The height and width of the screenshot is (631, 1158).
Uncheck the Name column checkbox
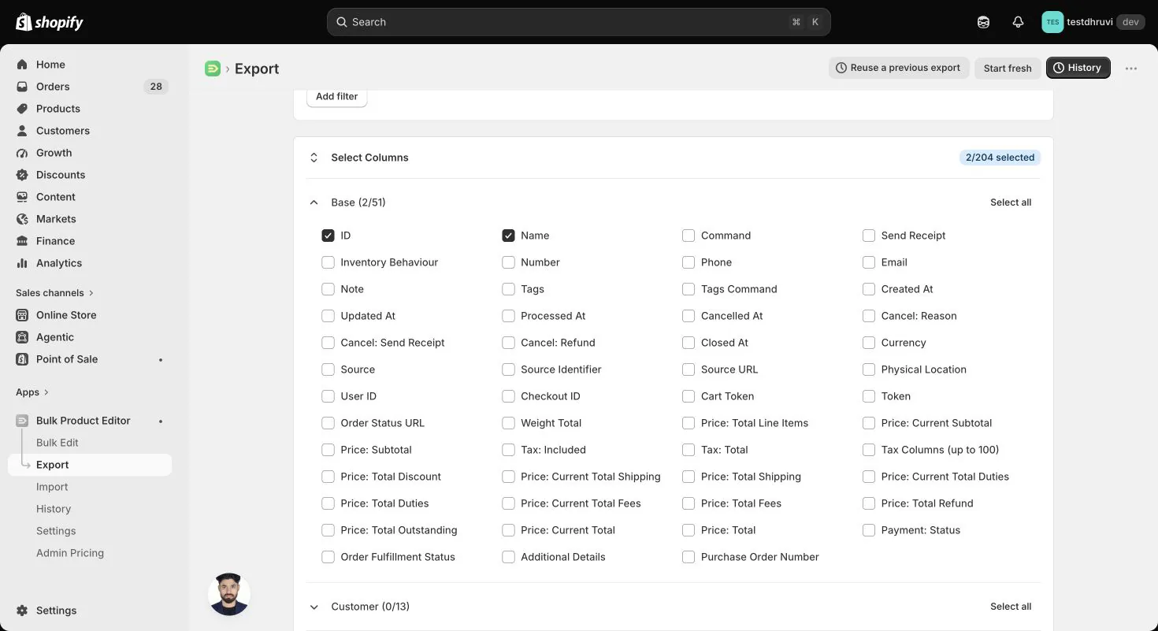click(508, 236)
